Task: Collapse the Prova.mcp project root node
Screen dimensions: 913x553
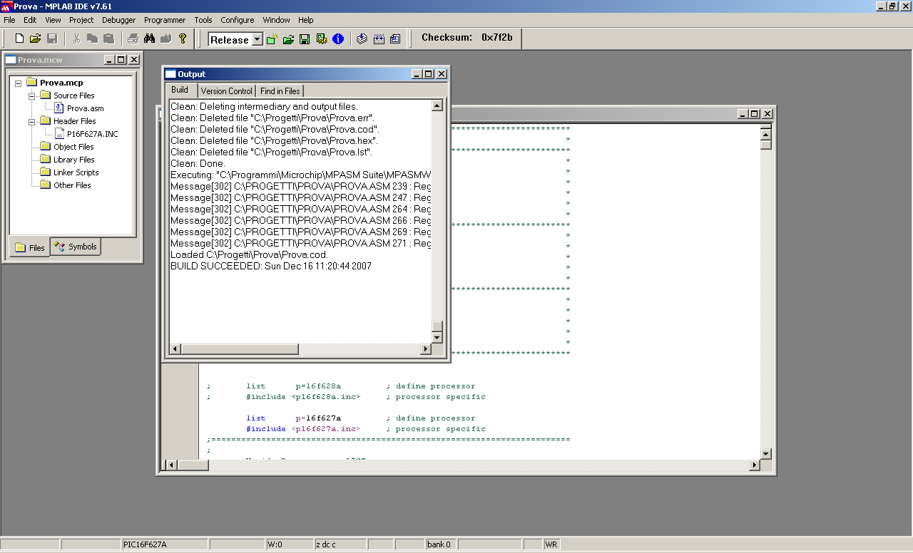Action: coord(18,83)
